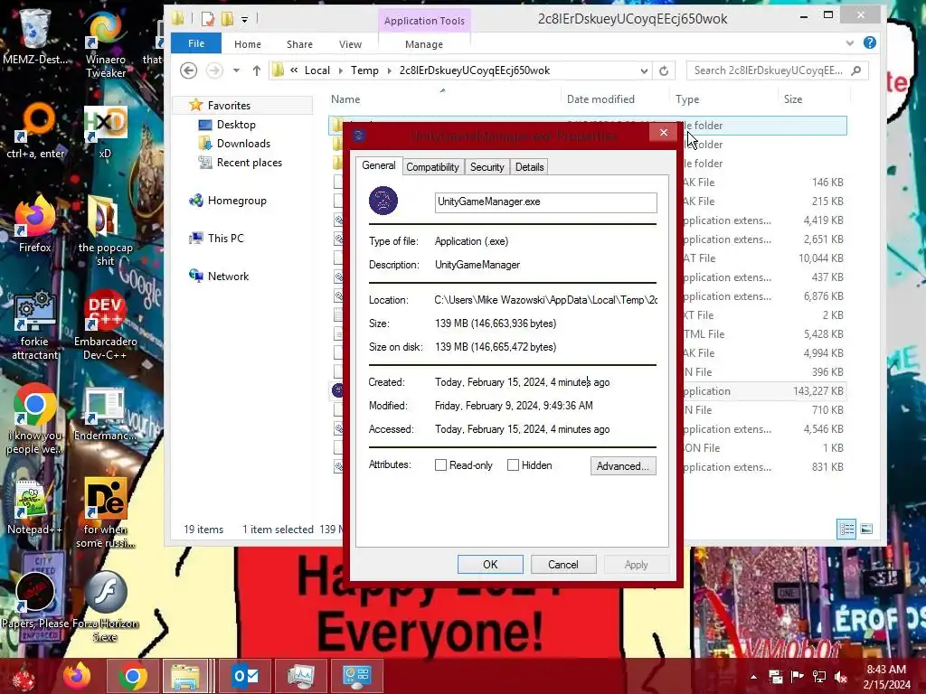Open the Home ribbon tab

248,44
